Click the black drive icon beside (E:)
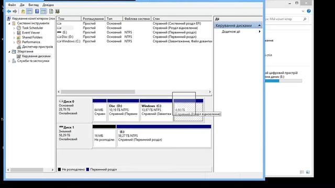This screenshot has height=188, width=335. tap(59, 32)
